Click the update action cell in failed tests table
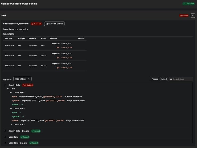 (x=44, y=56)
